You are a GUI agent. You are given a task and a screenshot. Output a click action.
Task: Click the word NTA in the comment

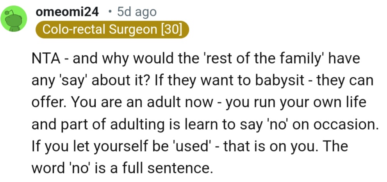tap(44, 61)
